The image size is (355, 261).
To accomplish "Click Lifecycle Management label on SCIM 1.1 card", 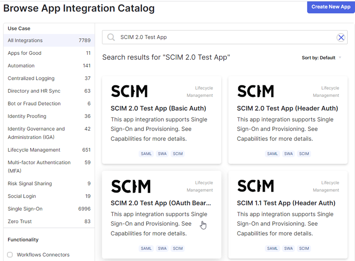I will (x=326, y=186).
